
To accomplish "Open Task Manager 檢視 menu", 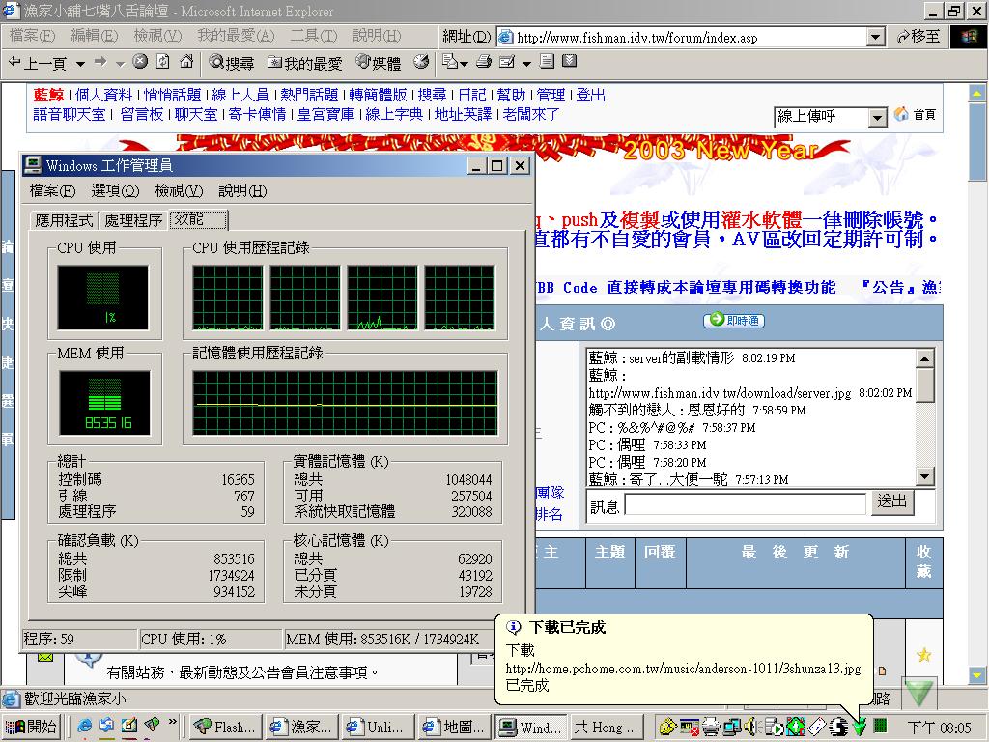I will pyautogui.click(x=179, y=190).
